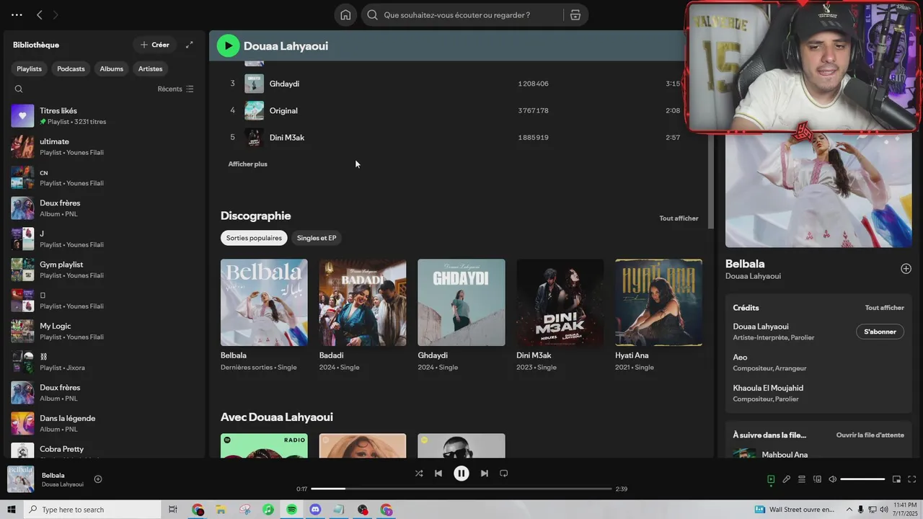Go to Spotify Home via house icon
Image resolution: width=923 pixels, height=519 pixels.
(x=345, y=15)
